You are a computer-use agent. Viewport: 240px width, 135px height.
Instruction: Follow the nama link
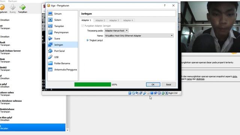tap(189, 79)
